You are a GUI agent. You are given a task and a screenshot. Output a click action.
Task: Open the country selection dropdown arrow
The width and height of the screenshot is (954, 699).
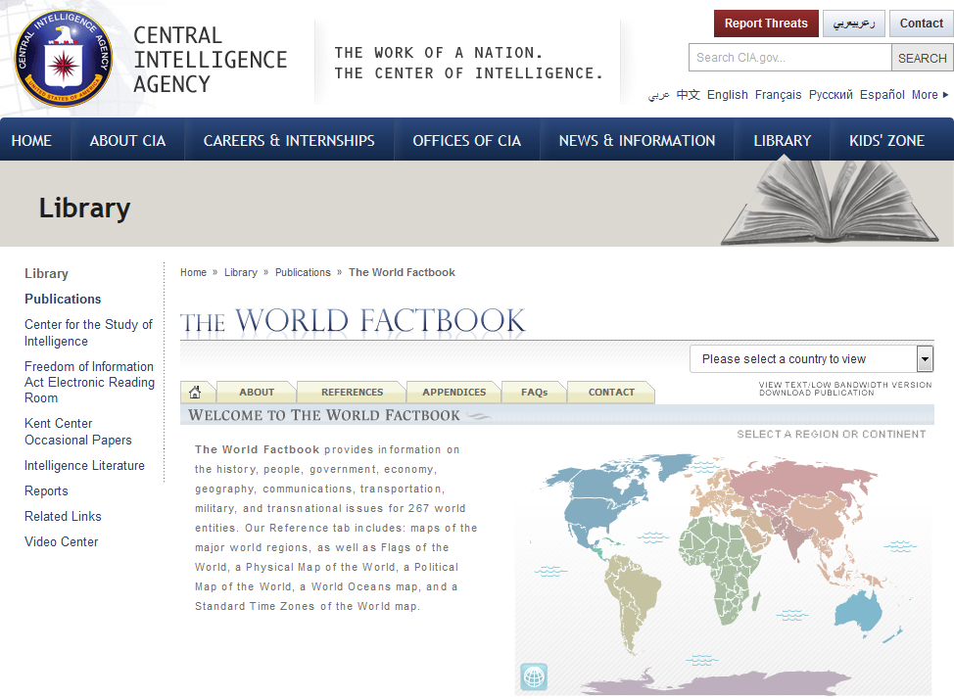[x=925, y=359]
